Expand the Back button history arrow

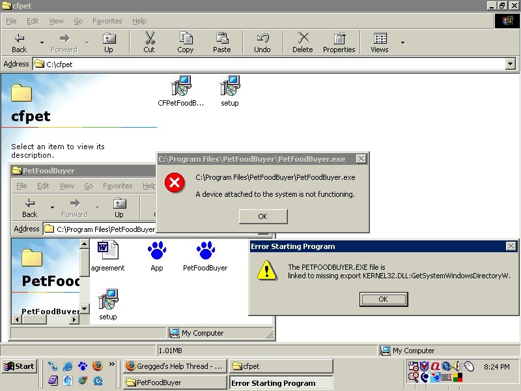click(42, 42)
